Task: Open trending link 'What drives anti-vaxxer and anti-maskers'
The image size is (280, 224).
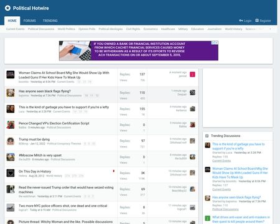Action: click(x=241, y=219)
